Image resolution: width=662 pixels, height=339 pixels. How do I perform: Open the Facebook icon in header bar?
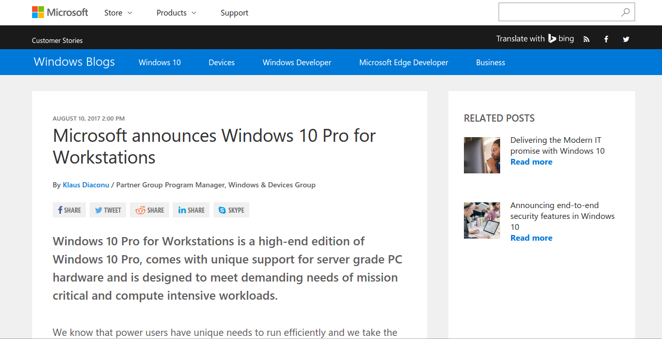click(606, 39)
